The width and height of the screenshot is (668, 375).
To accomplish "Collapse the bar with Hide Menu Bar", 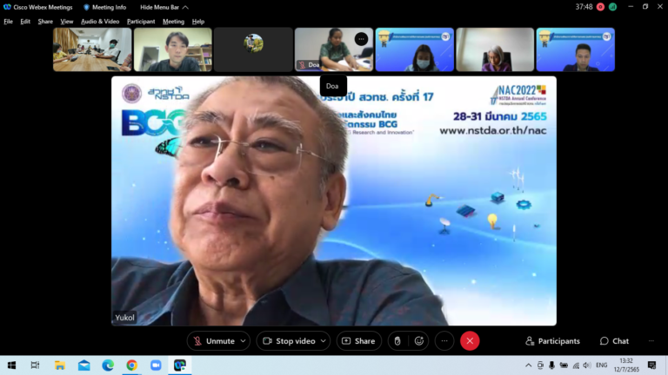I will (x=164, y=7).
